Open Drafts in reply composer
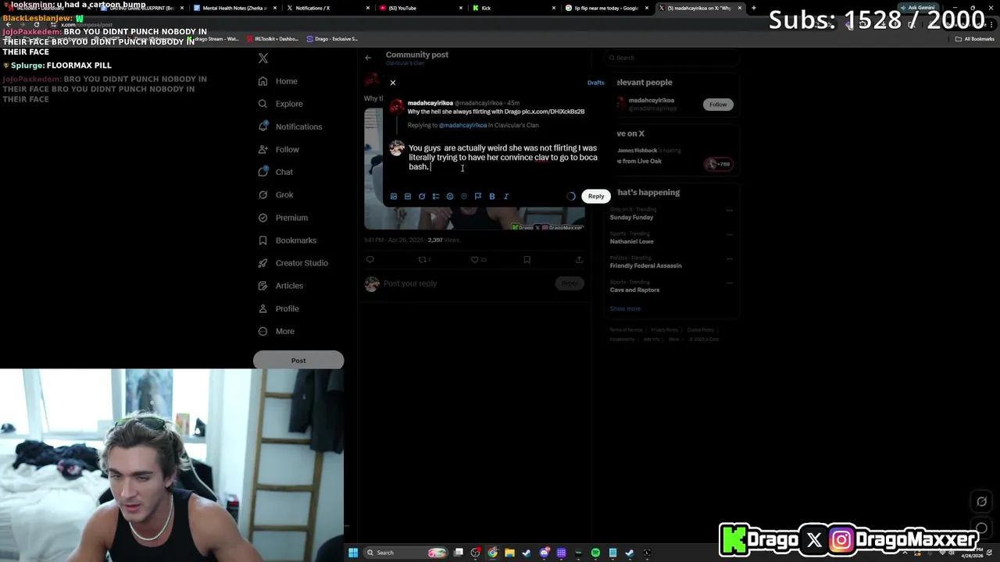 pyautogui.click(x=595, y=83)
